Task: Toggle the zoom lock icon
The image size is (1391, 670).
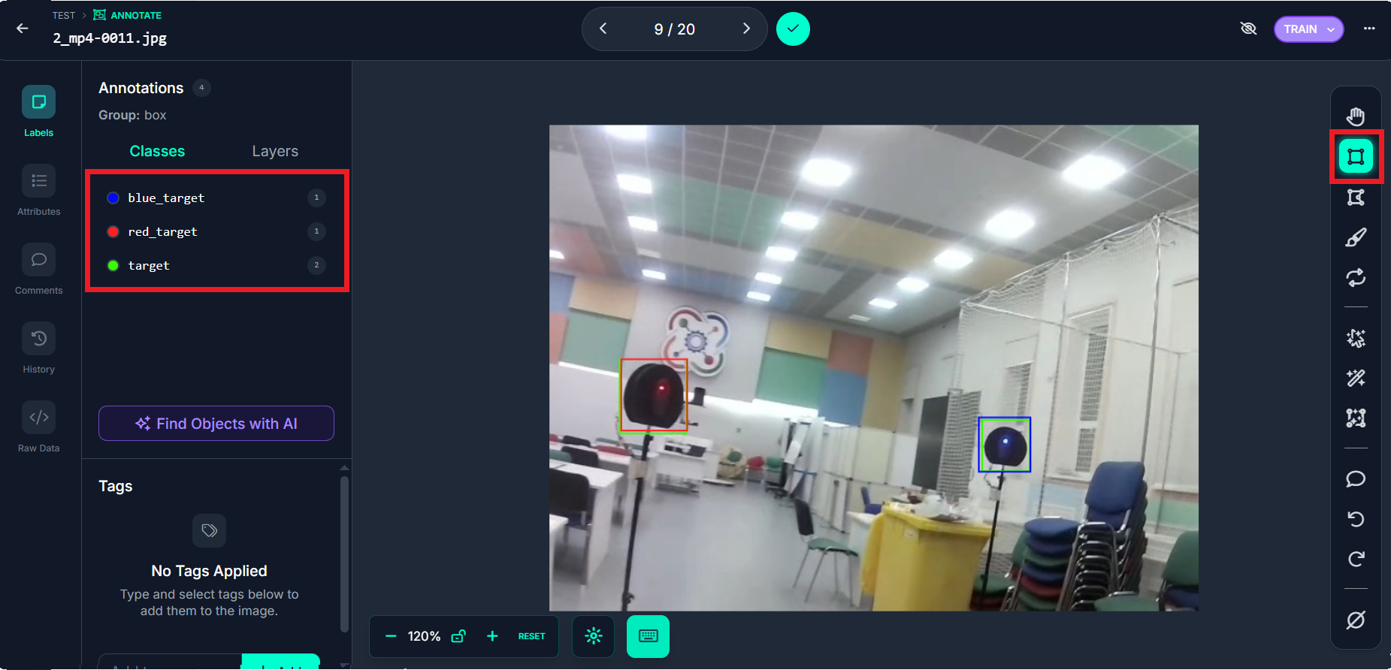Action: point(458,636)
